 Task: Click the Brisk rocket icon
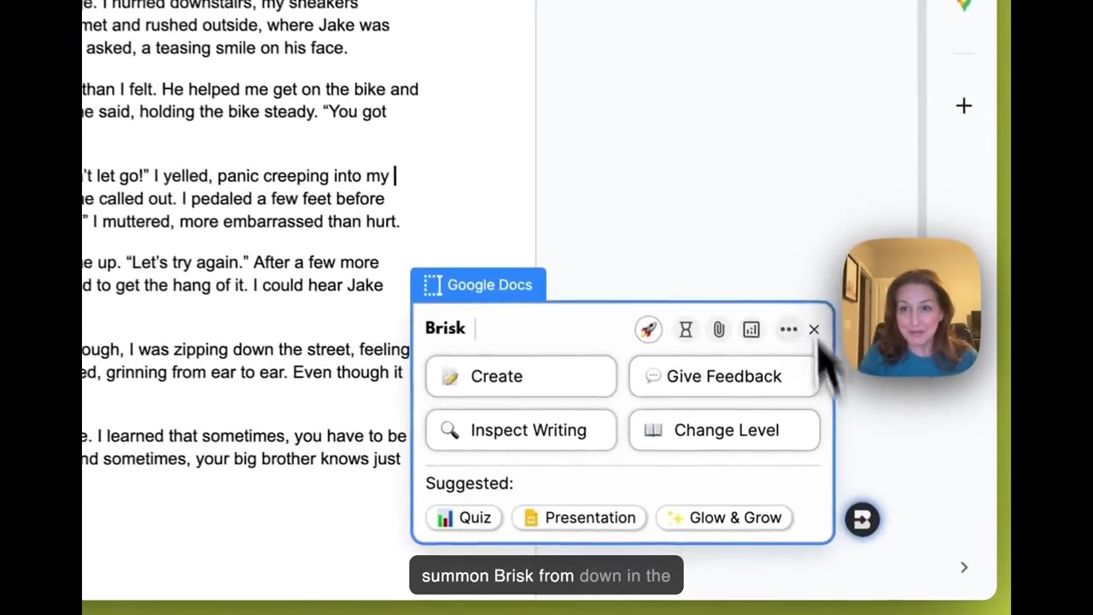coord(648,329)
